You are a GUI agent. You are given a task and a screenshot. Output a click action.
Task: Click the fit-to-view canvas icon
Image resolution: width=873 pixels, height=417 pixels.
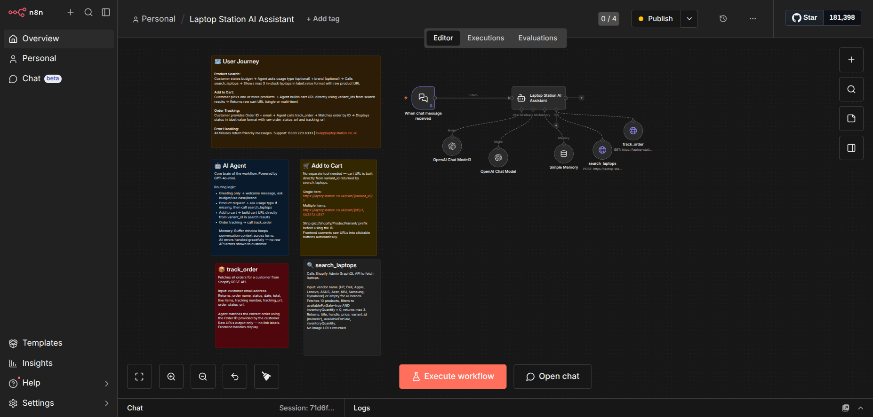[x=139, y=377]
